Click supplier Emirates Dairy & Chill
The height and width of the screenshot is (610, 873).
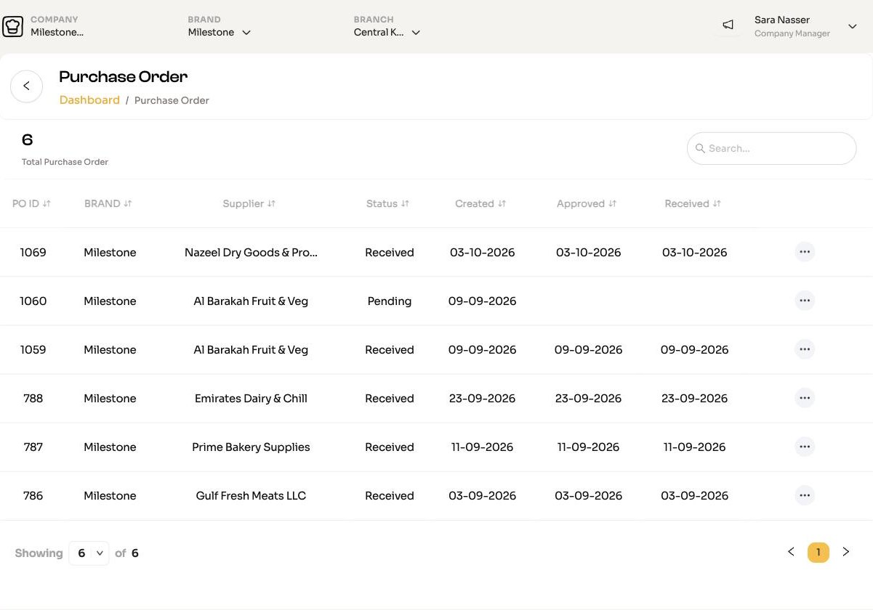251,399
